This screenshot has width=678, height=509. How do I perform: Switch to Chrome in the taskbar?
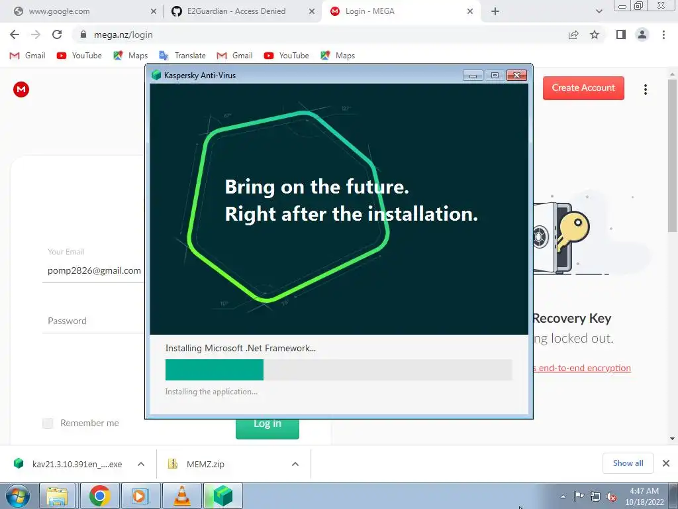[99, 496]
